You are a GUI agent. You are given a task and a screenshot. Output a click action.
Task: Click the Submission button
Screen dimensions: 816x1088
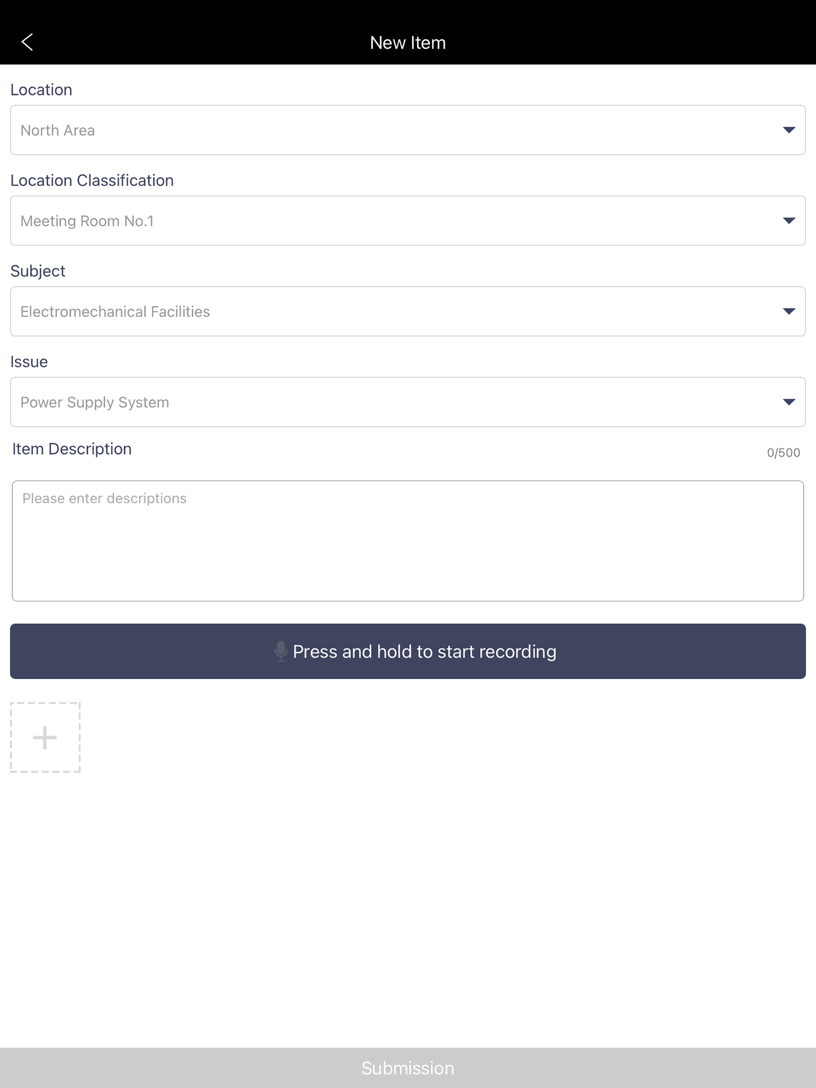point(408,1068)
